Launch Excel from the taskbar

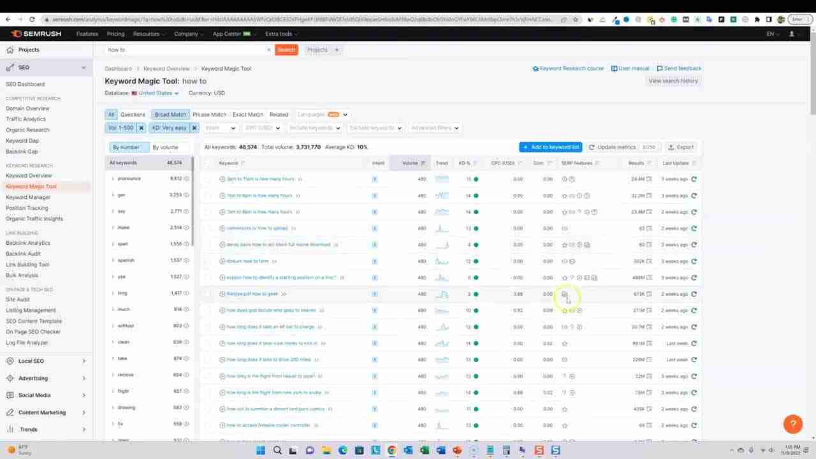click(x=425, y=451)
